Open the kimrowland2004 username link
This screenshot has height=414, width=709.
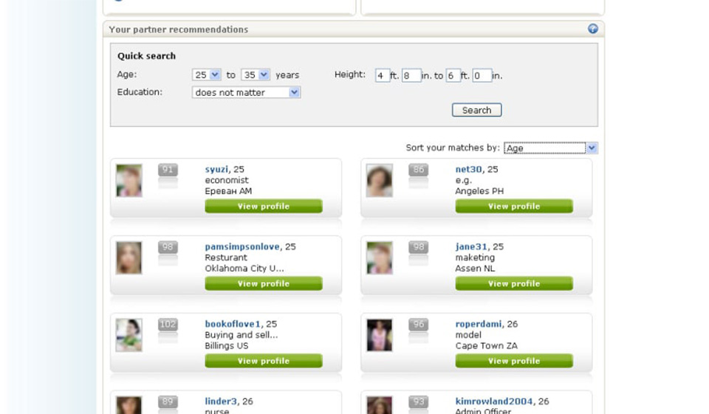[493, 401]
